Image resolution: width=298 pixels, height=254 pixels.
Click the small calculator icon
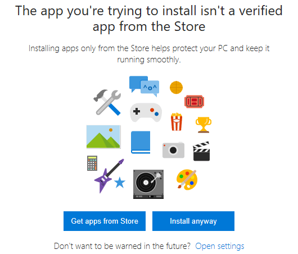[x=92, y=163]
